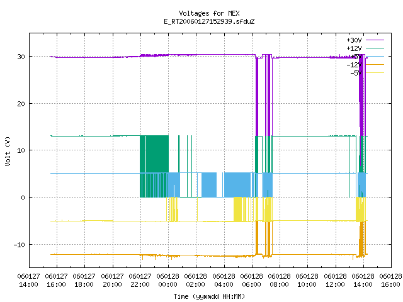Click the x-axis tick 060128 02:00
Viewport: 403px width, 302px height.
pyautogui.click(x=196, y=280)
